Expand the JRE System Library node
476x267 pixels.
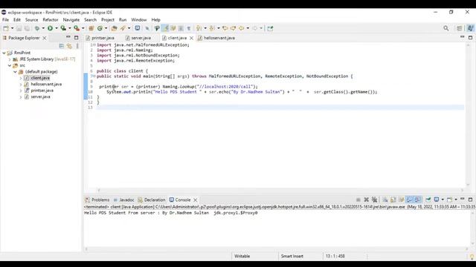[10, 59]
